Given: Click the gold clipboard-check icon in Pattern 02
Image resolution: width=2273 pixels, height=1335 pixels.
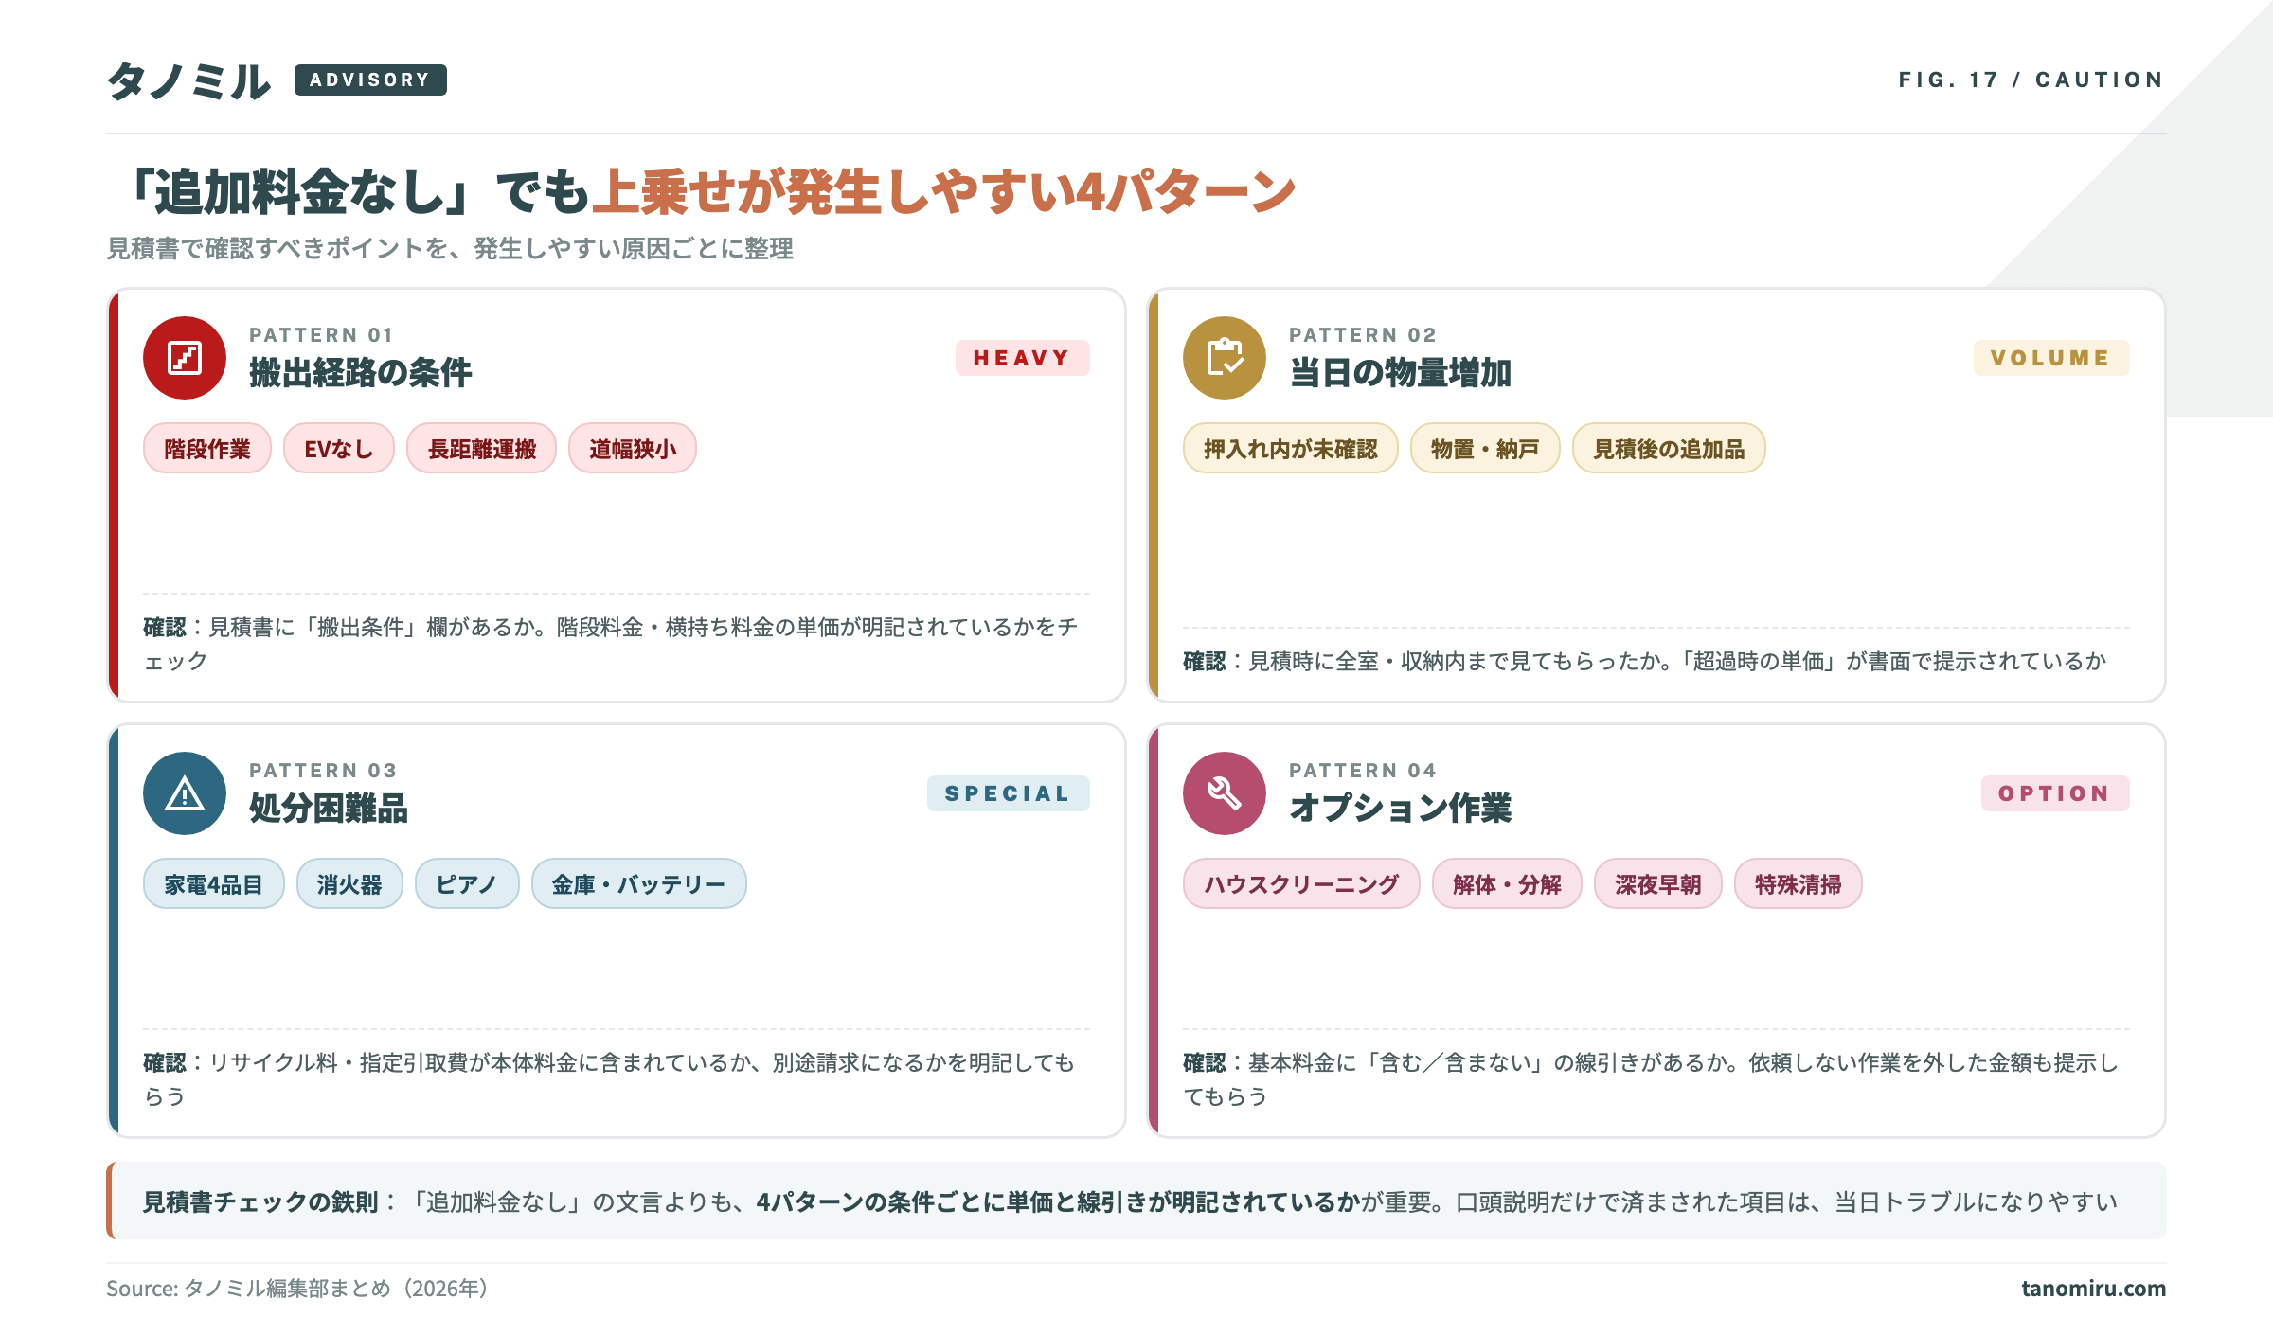Looking at the screenshot, I should click(x=1224, y=358).
